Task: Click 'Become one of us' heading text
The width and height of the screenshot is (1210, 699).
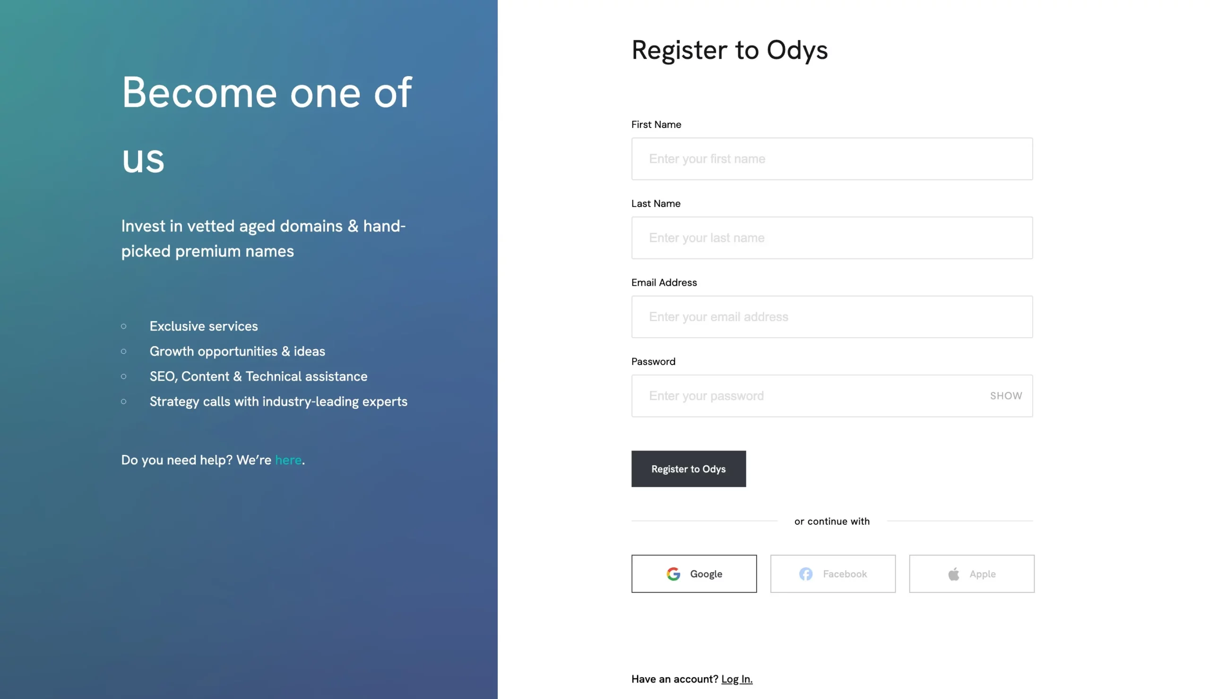Action: pos(267,120)
